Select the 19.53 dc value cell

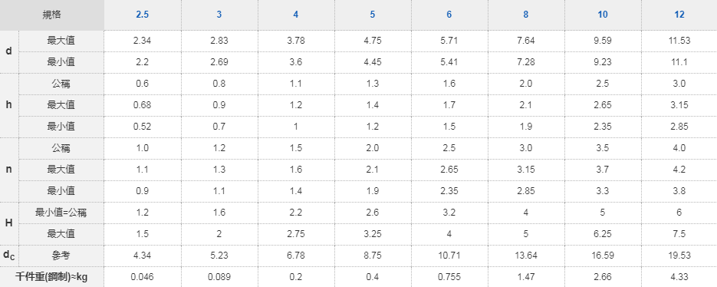pyautogui.click(x=679, y=256)
